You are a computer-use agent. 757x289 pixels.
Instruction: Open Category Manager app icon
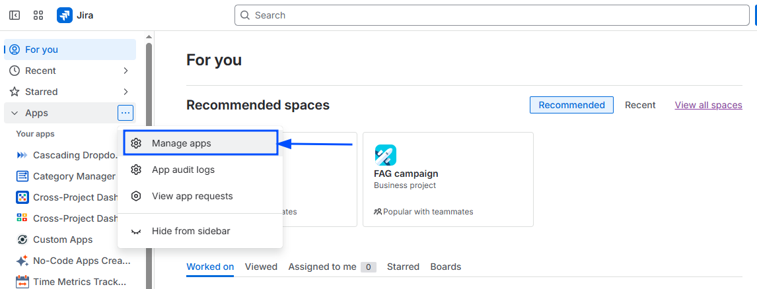click(x=22, y=176)
